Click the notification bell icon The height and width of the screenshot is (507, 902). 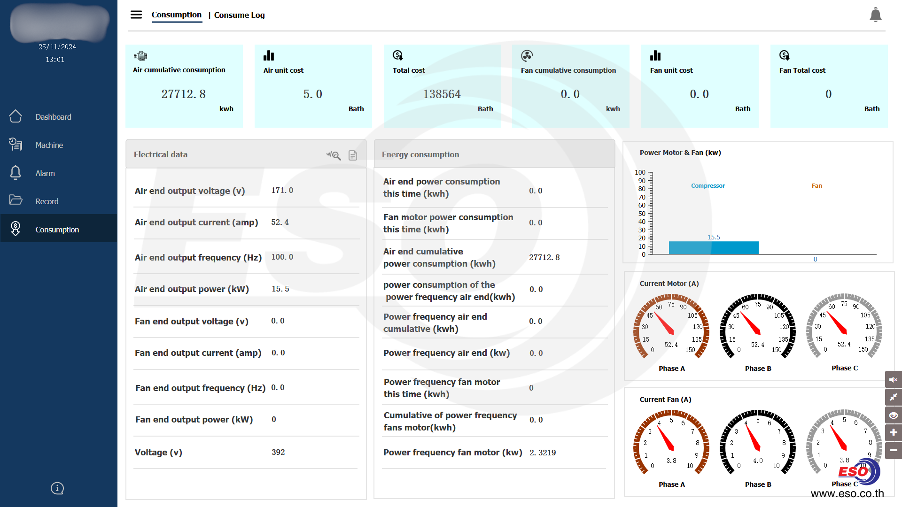(x=875, y=15)
